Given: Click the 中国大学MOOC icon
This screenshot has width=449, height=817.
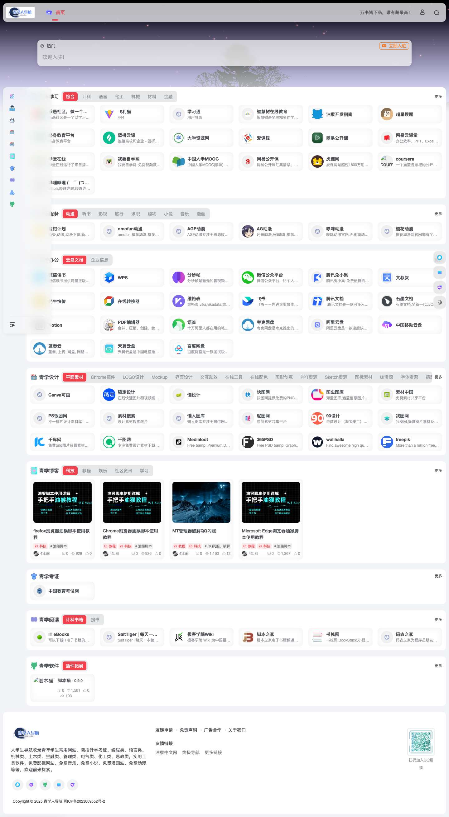Looking at the screenshot, I should coord(178,162).
